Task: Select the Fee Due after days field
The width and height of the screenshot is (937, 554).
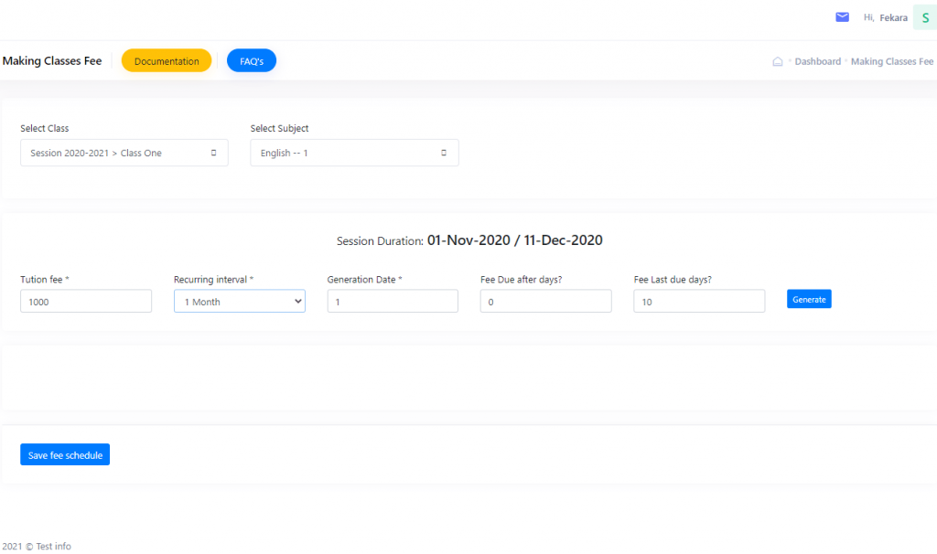Action: [x=545, y=302]
